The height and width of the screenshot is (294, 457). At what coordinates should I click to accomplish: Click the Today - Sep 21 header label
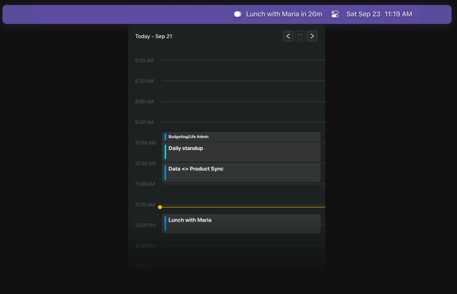(x=154, y=37)
